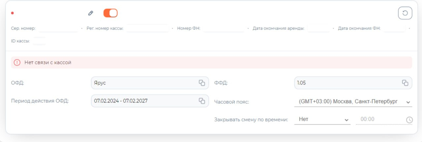Click the Нет связи с кассой alert
Screen dimensions: 422x142
[211, 62]
